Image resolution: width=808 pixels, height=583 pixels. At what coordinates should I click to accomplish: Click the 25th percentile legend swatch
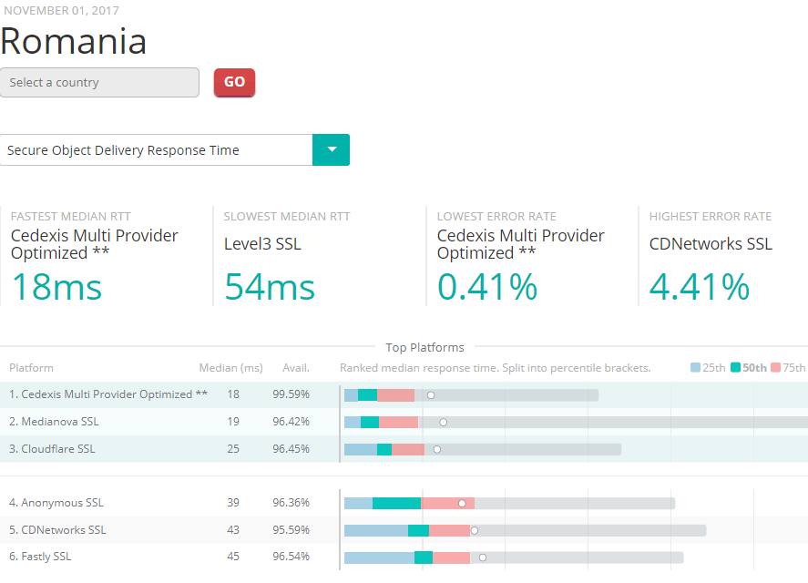point(695,367)
